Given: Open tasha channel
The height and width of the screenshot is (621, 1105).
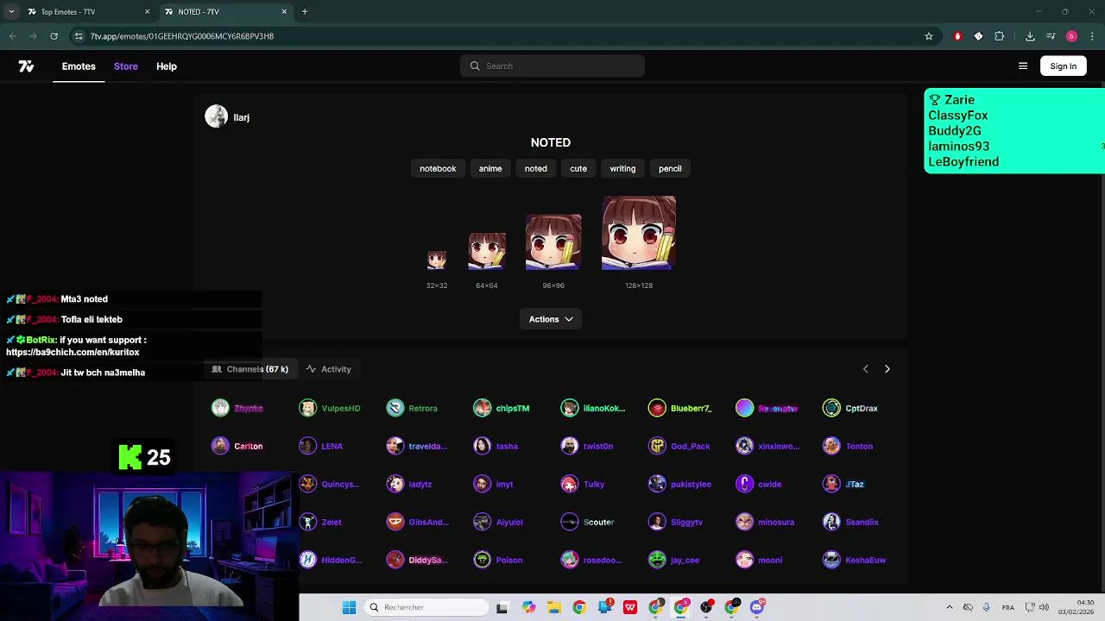Looking at the screenshot, I should pos(496,446).
